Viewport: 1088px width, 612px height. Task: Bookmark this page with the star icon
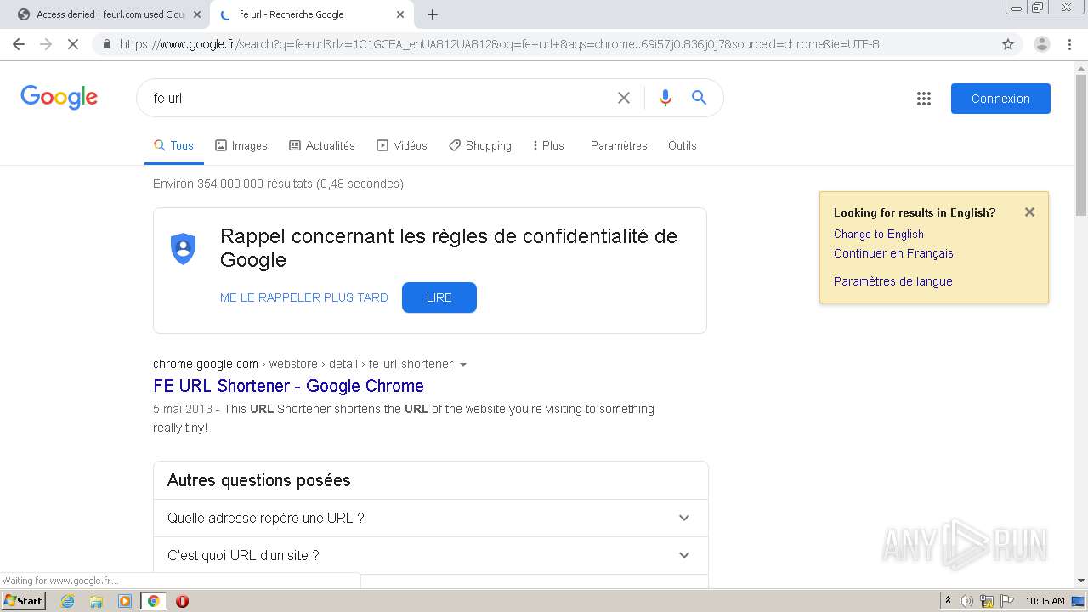click(1008, 44)
